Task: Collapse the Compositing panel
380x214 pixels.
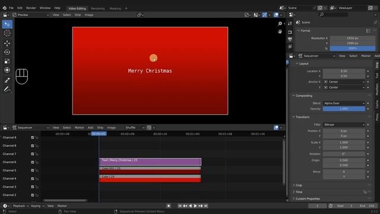Action: click(x=304, y=96)
